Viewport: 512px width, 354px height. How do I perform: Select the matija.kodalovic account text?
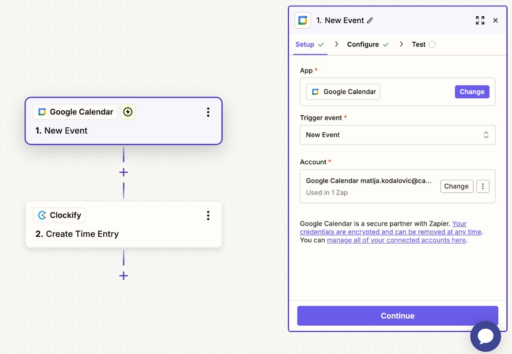click(369, 181)
